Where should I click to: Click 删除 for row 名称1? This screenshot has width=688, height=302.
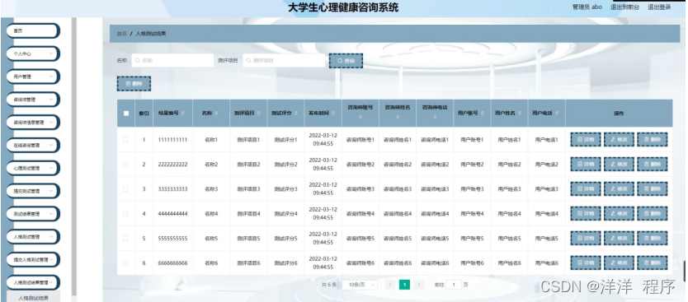(653, 140)
